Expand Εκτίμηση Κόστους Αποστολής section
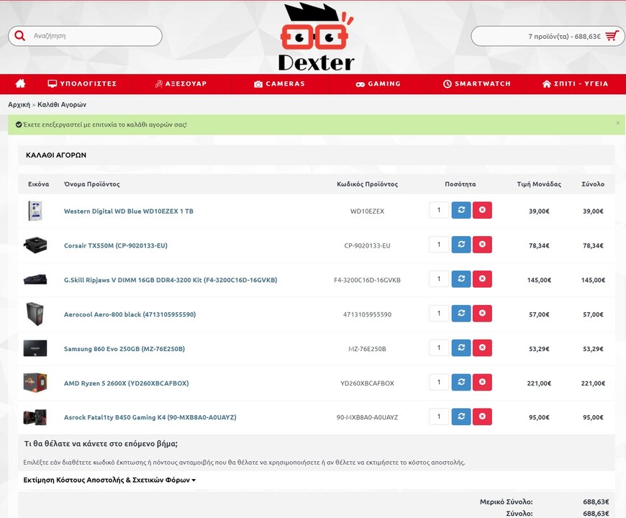This screenshot has height=518, width=626. coord(109,480)
